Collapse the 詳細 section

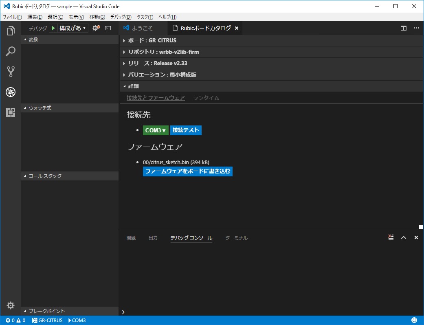271,86
